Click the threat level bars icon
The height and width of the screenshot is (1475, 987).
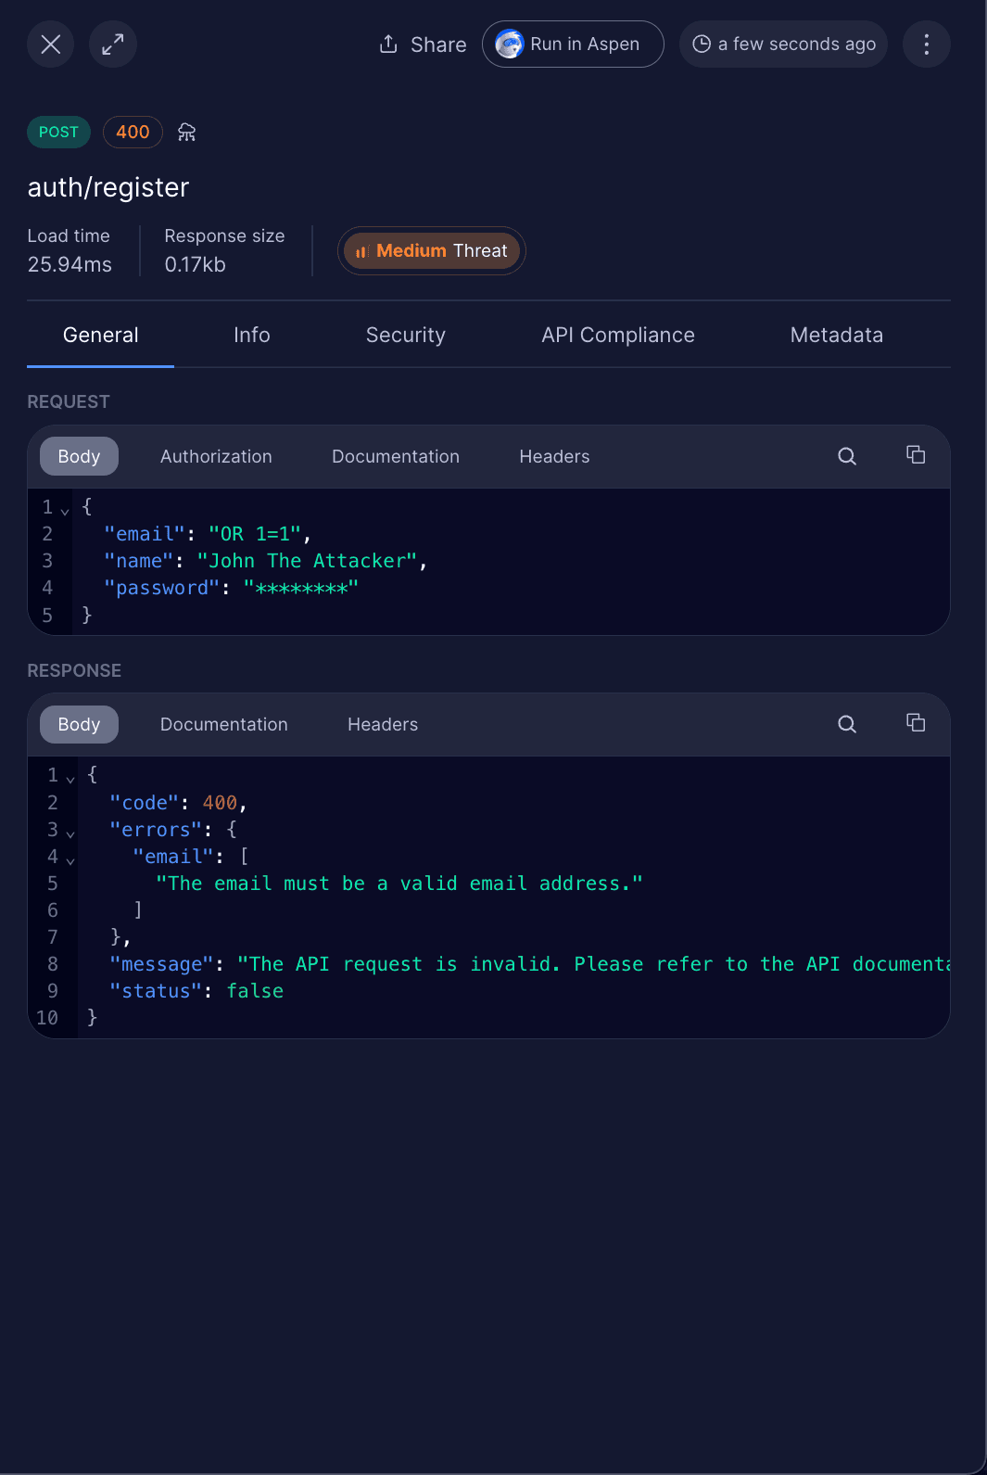[x=361, y=251]
